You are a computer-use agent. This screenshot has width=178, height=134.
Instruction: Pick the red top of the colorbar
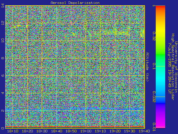pyautogui.click(x=160, y=7)
